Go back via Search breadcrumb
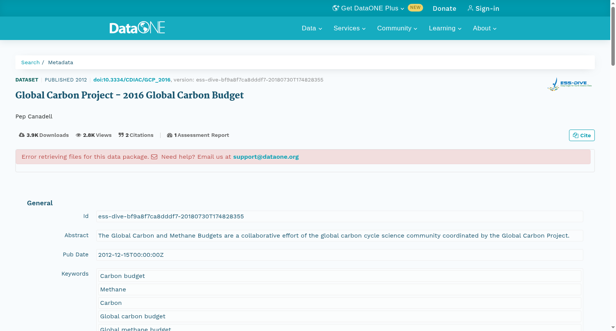Screen dimensions: 616x331 [x=30, y=62]
